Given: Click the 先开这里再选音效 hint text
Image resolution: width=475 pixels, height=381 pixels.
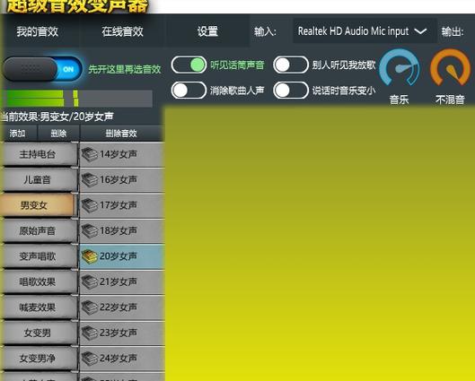Looking at the screenshot, I should (x=125, y=70).
